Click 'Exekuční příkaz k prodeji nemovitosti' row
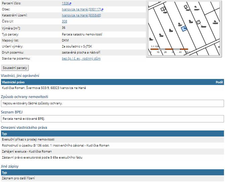This screenshot has width=225, height=182. coord(112,140)
